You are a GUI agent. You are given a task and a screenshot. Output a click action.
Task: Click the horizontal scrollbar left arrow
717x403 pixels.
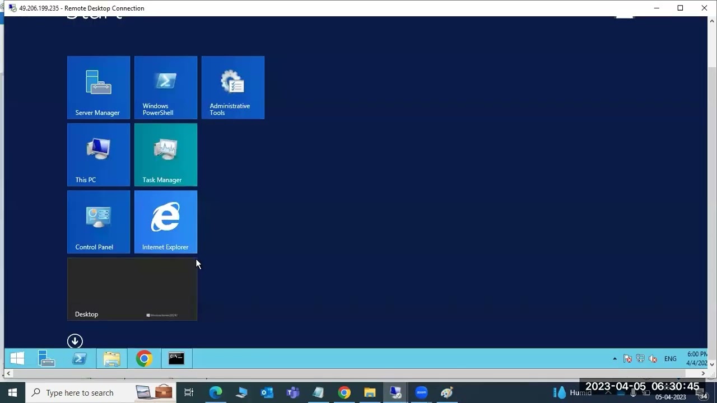click(8, 373)
